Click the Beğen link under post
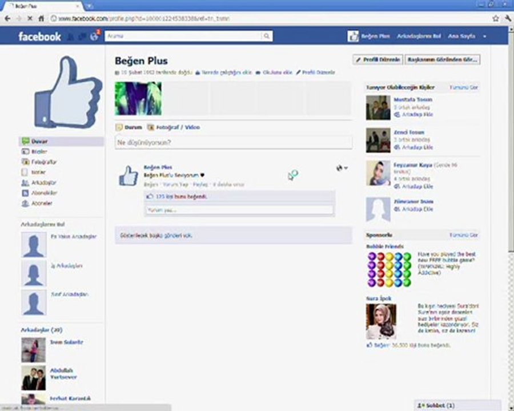The width and height of the screenshot is (514, 411). click(151, 184)
